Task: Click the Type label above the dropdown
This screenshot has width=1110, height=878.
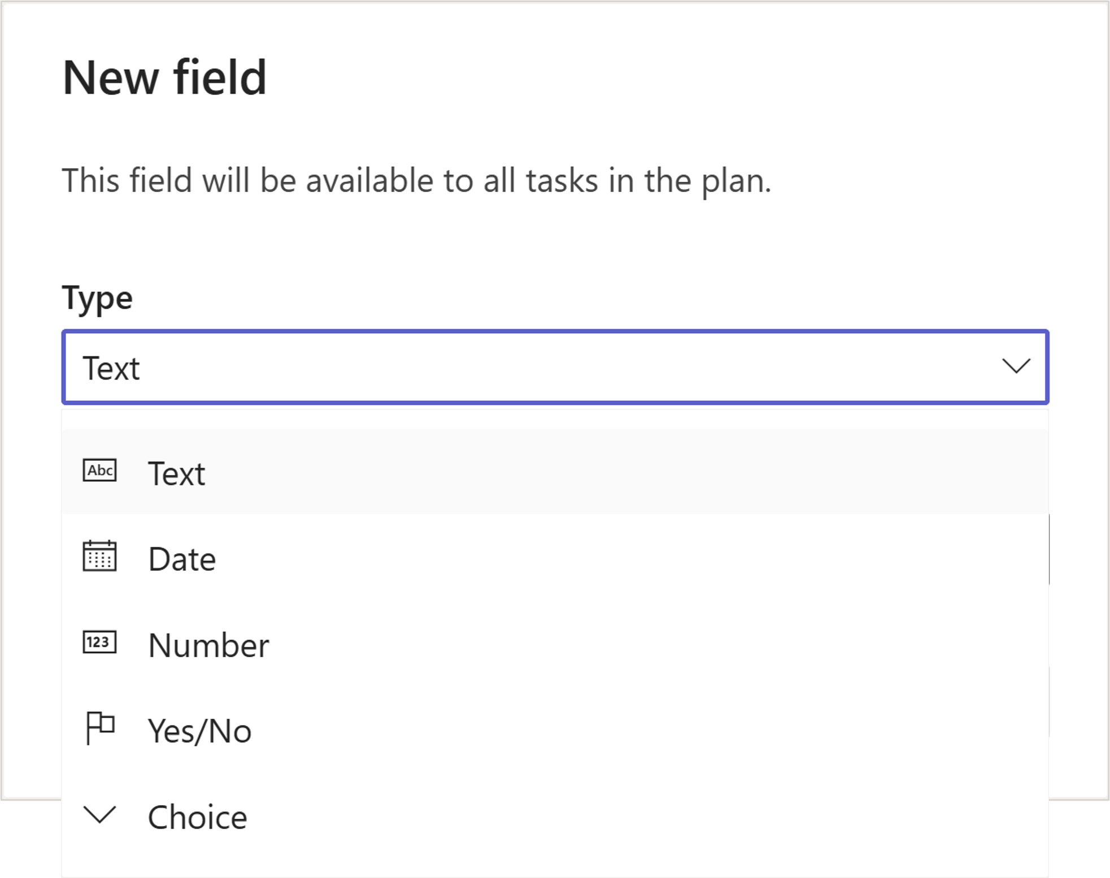Action: click(x=97, y=298)
